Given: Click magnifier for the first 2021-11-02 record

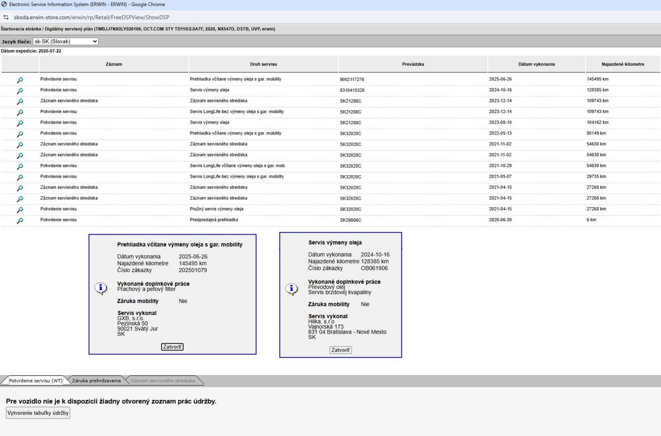Looking at the screenshot, I should point(20,145).
